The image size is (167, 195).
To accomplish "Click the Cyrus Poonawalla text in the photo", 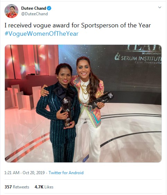I will 148,62.
